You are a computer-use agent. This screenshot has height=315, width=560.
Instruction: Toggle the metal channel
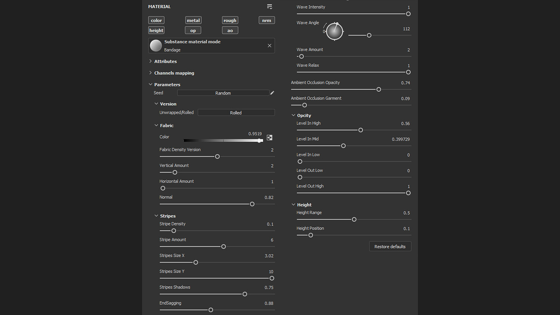(x=193, y=21)
